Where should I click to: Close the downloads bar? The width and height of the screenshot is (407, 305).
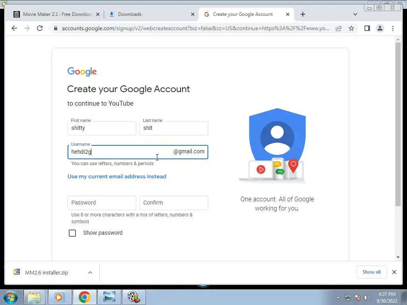point(394,272)
